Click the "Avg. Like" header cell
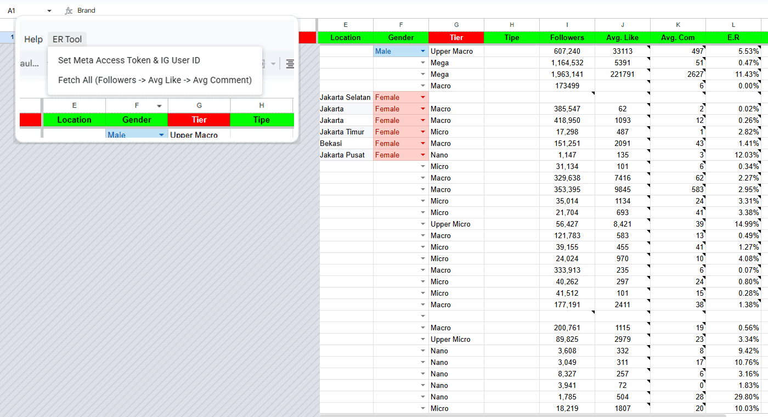This screenshot has width=768, height=417. (623, 37)
